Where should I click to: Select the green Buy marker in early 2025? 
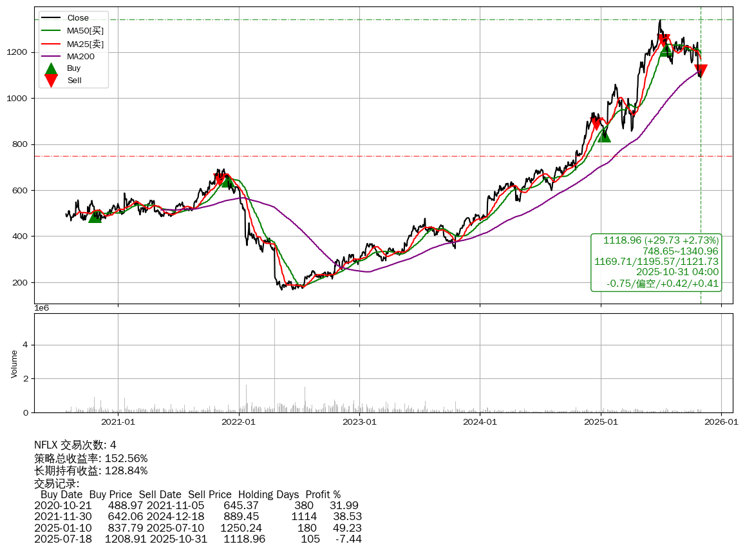(603, 135)
